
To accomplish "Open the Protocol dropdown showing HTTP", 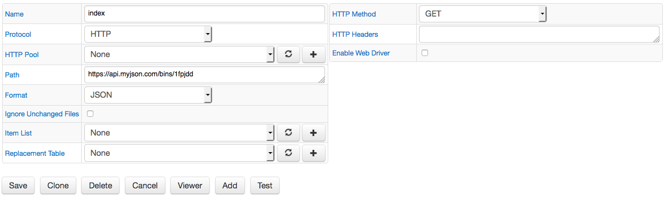I will (x=148, y=34).
